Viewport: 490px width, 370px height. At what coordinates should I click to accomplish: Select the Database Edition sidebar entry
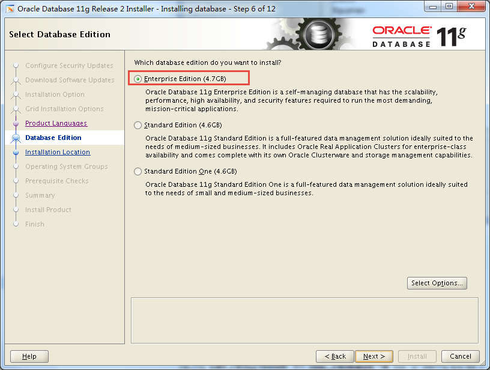coord(53,138)
